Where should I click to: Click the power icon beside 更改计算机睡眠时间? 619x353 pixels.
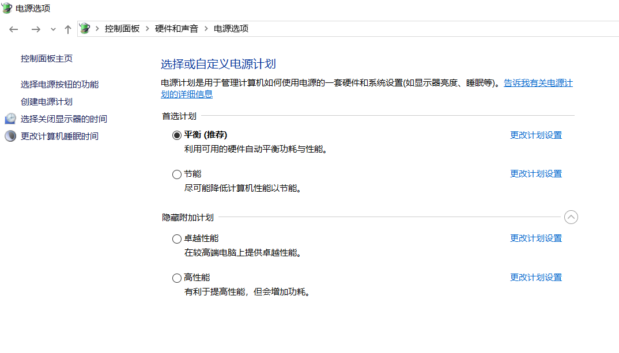click(x=10, y=136)
